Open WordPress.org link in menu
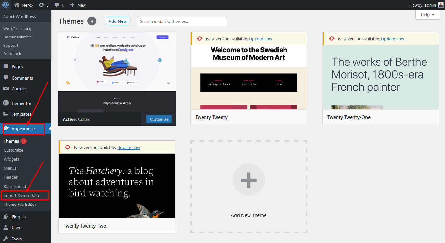This screenshot has width=445, height=243. point(17,29)
